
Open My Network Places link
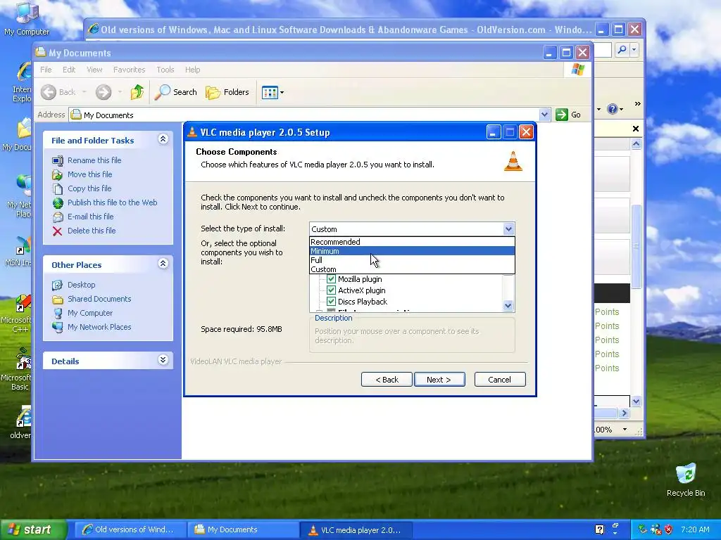click(x=99, y=327)
